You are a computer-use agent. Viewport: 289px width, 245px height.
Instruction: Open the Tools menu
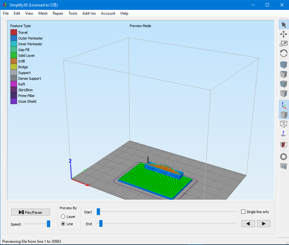pos(73,13)
